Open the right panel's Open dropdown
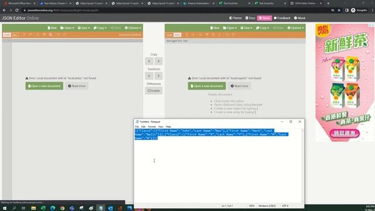The width and height of the screenshot is (375, 211). 230,28
